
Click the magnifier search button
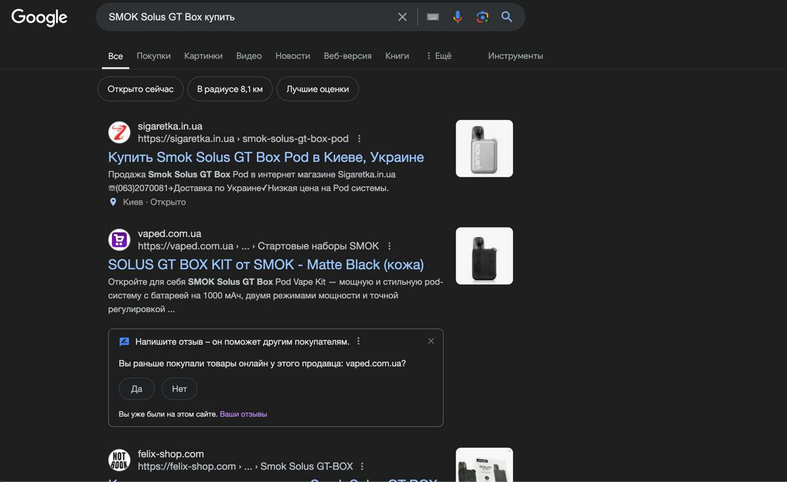coord(507,17)
